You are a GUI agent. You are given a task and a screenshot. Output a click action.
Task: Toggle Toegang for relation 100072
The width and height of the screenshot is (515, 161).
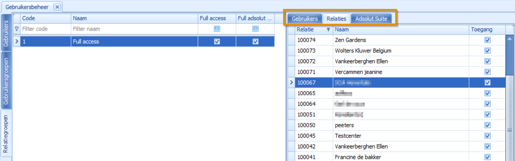click(487, 61)
